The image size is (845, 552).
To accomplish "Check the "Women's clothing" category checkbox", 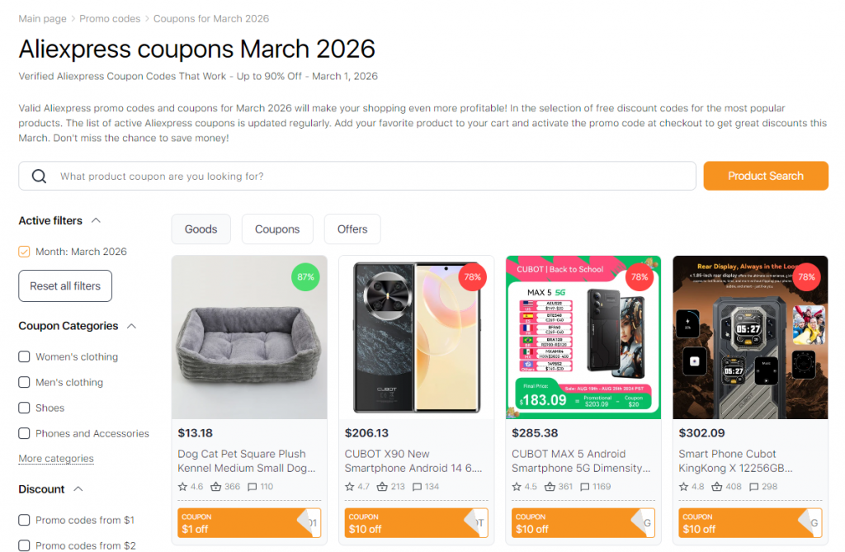I will point(24,356).
